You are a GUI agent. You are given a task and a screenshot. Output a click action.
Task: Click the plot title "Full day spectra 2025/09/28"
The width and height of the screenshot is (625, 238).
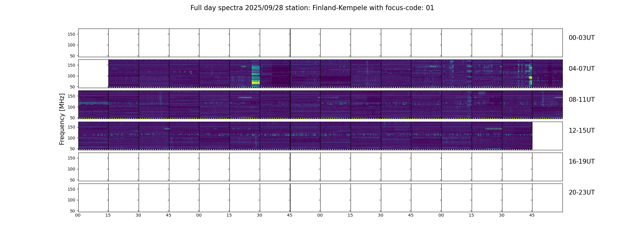click(312, 8)
